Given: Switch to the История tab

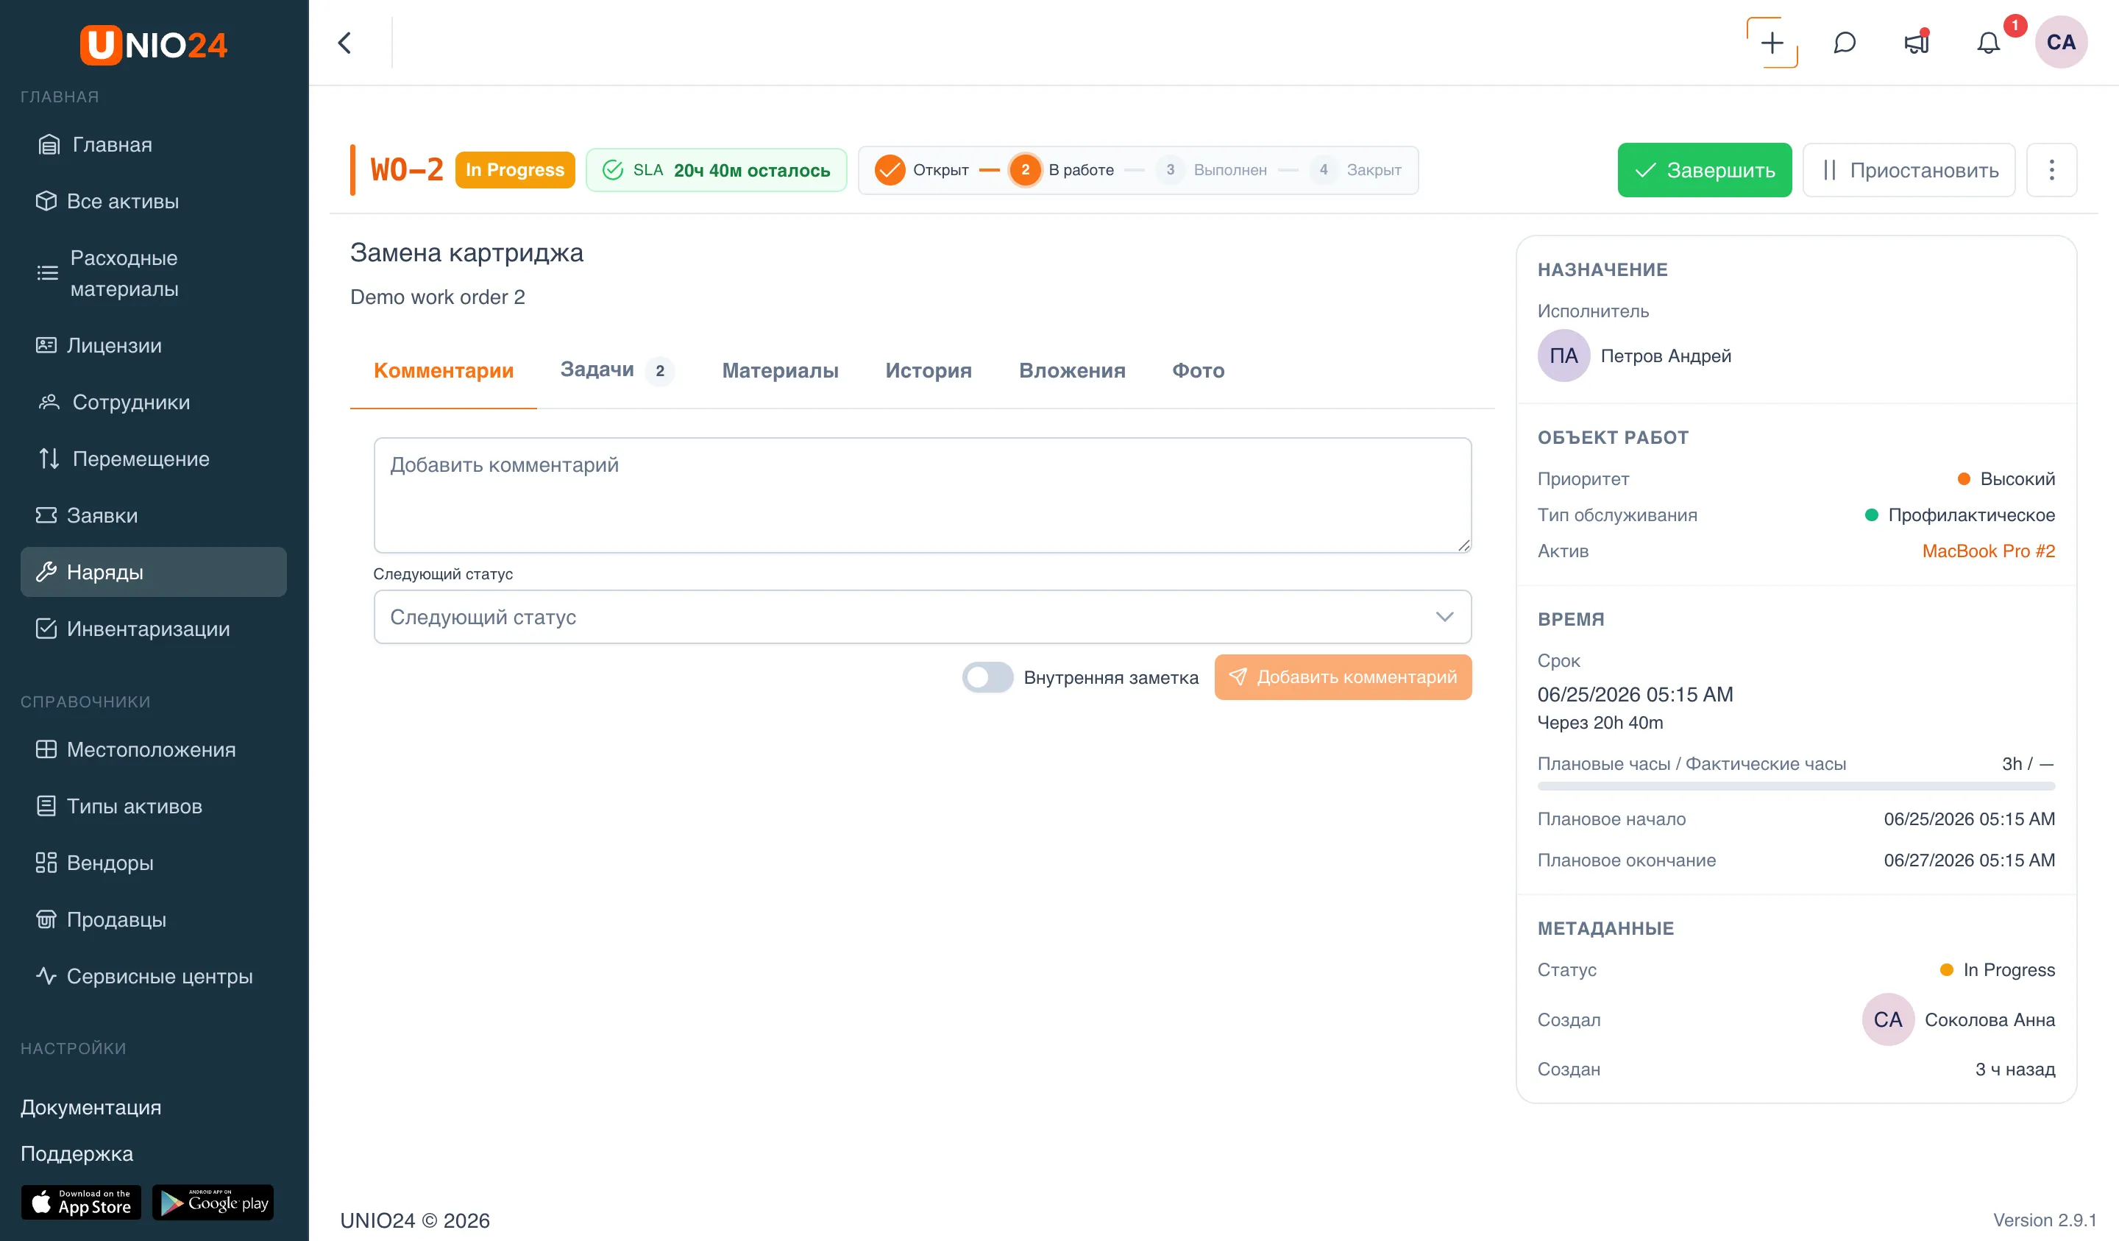Looking at the screenshot, I should (929, 371).
